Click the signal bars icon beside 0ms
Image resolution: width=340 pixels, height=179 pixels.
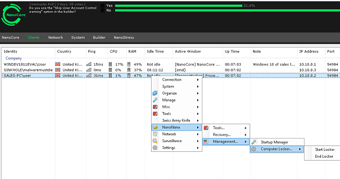[x=89, y=70]
